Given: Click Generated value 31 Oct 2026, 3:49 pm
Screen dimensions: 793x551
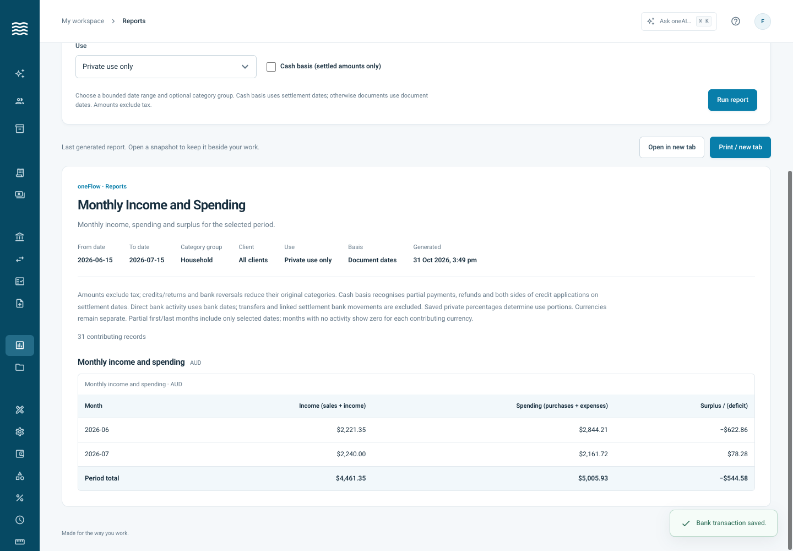Looking at the screenshot, I should [445, 260].
